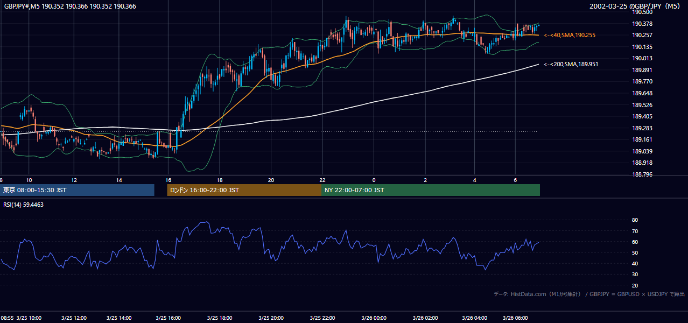This screenshot has width=688, height=323.
Task: Click the 3/25 20:00 time axis label
Action: [x=271, y=318]
